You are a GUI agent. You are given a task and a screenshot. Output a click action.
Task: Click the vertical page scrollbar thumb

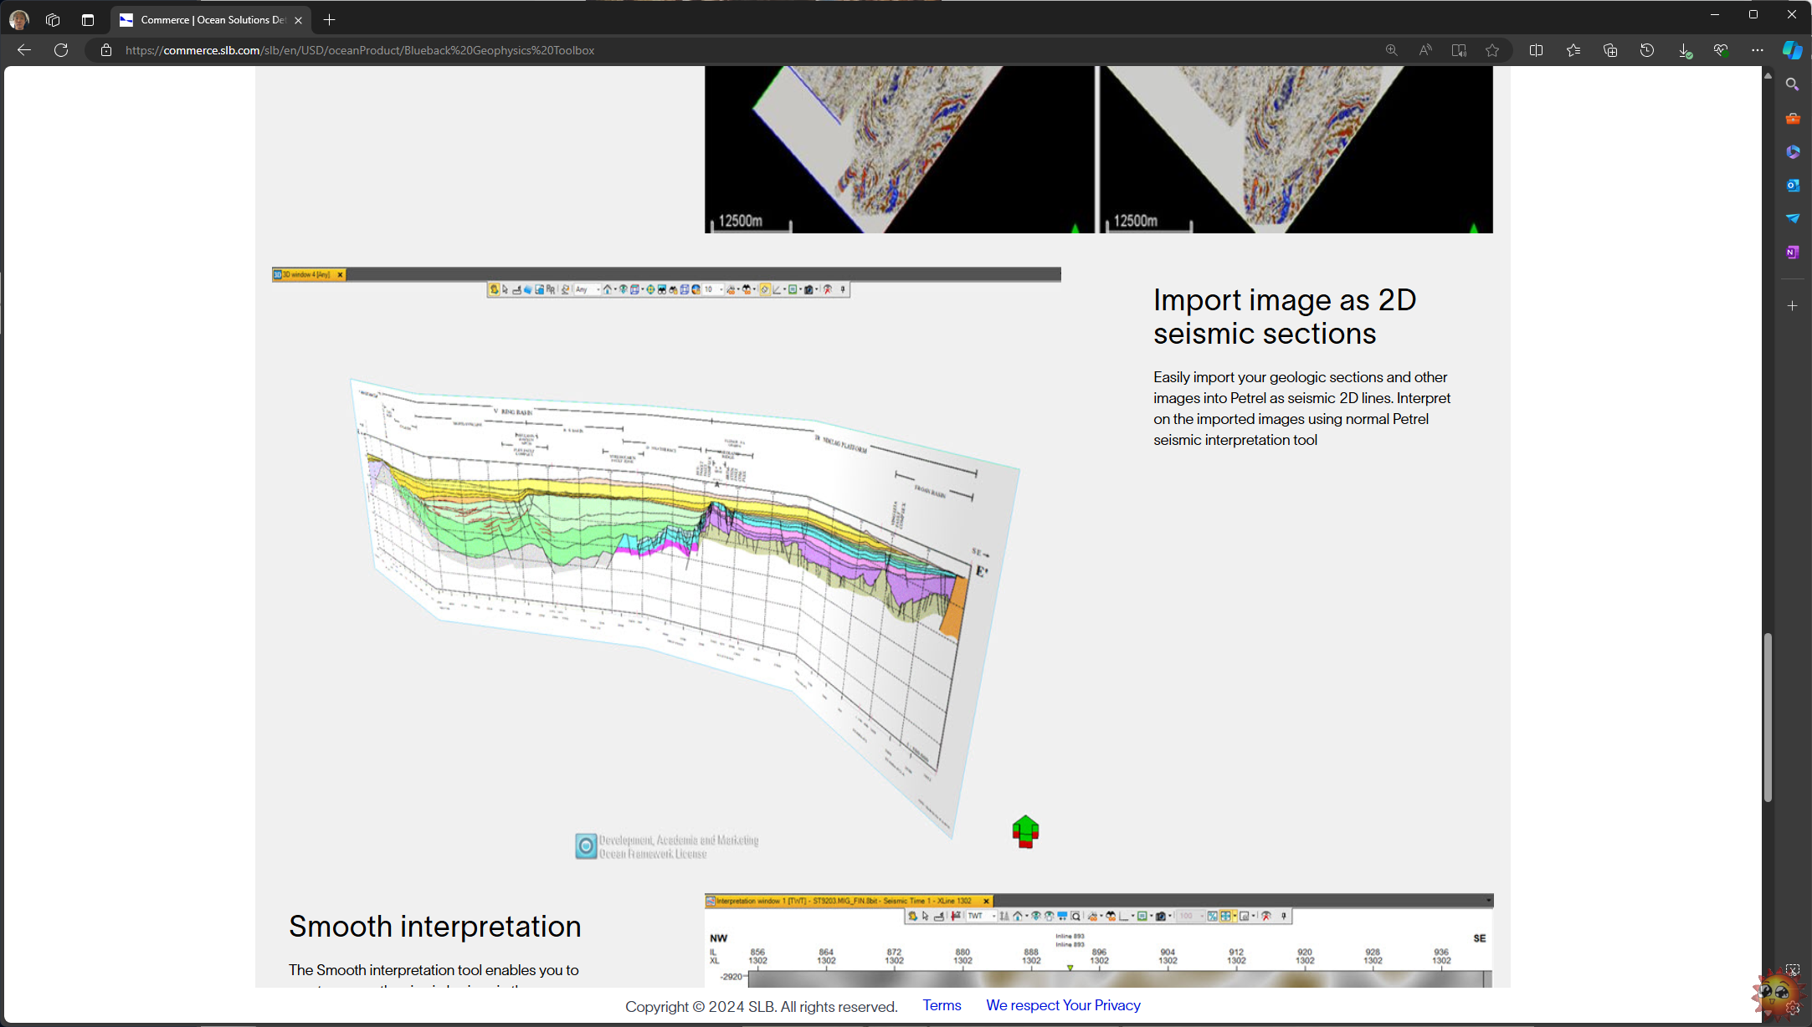click(1768, 718)
